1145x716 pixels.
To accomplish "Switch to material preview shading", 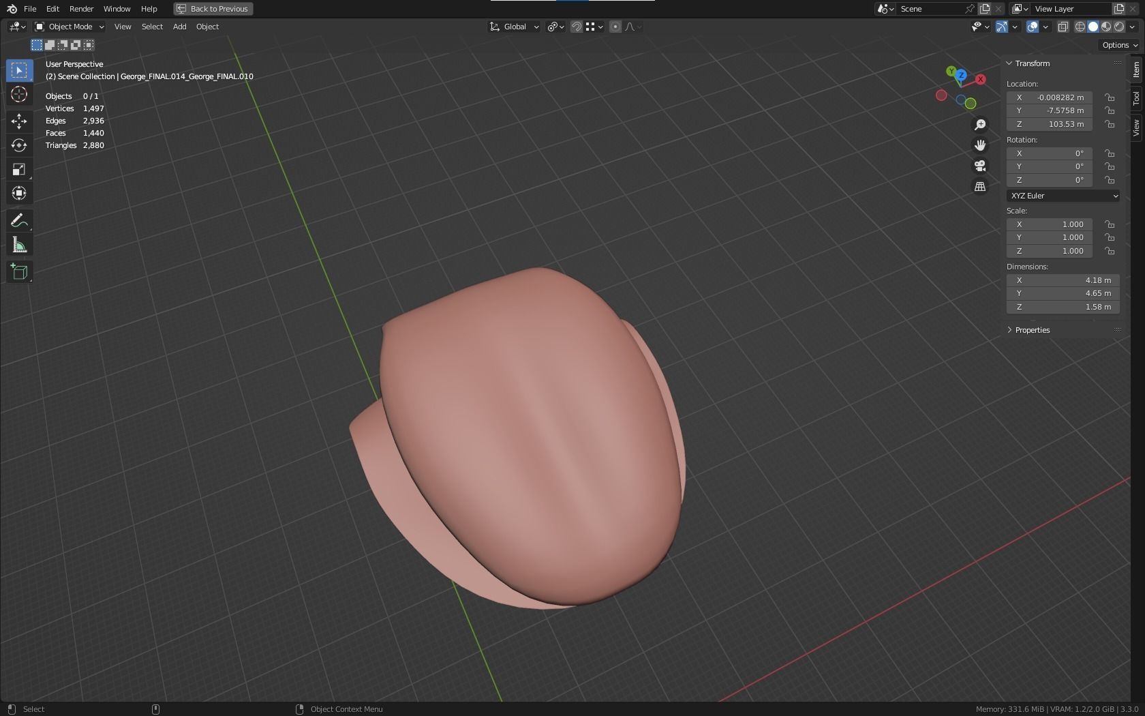I will tap(1106, 27).
